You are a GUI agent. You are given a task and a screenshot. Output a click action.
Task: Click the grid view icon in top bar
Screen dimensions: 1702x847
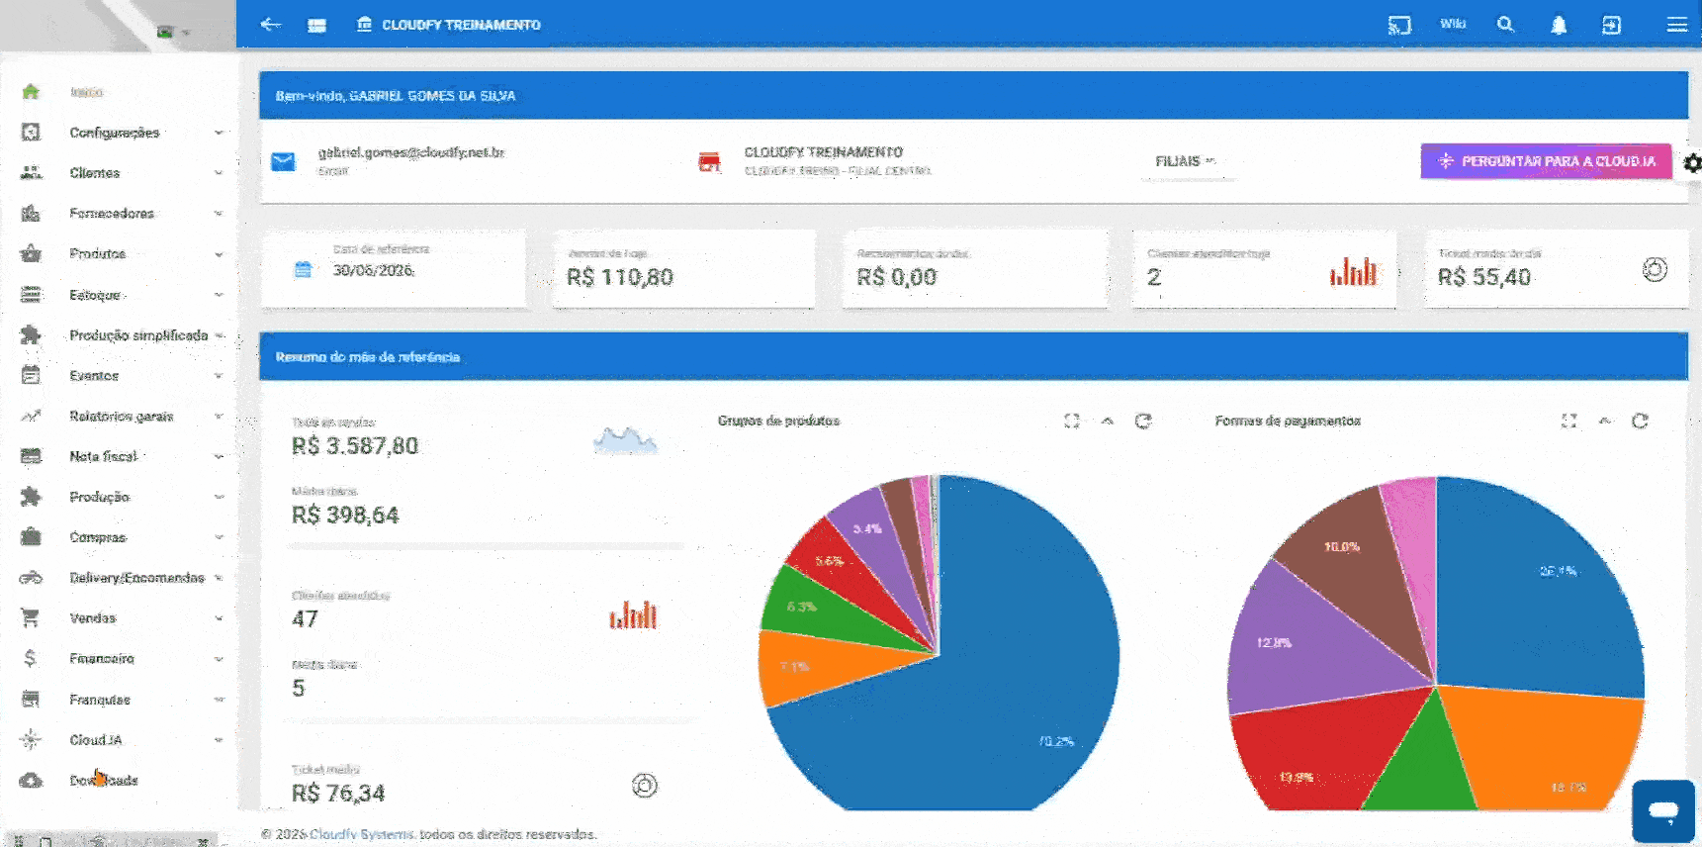point(316,26)
